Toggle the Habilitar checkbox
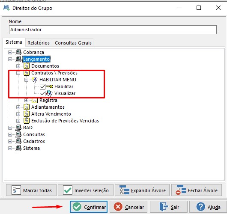 pos(42,86)
